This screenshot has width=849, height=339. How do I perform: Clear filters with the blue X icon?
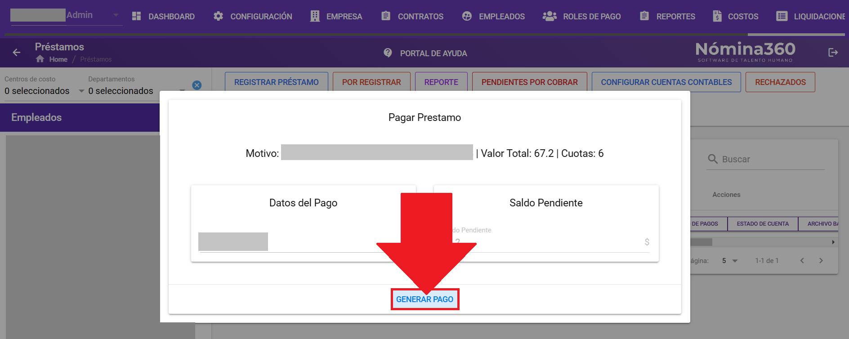(197, 85)
